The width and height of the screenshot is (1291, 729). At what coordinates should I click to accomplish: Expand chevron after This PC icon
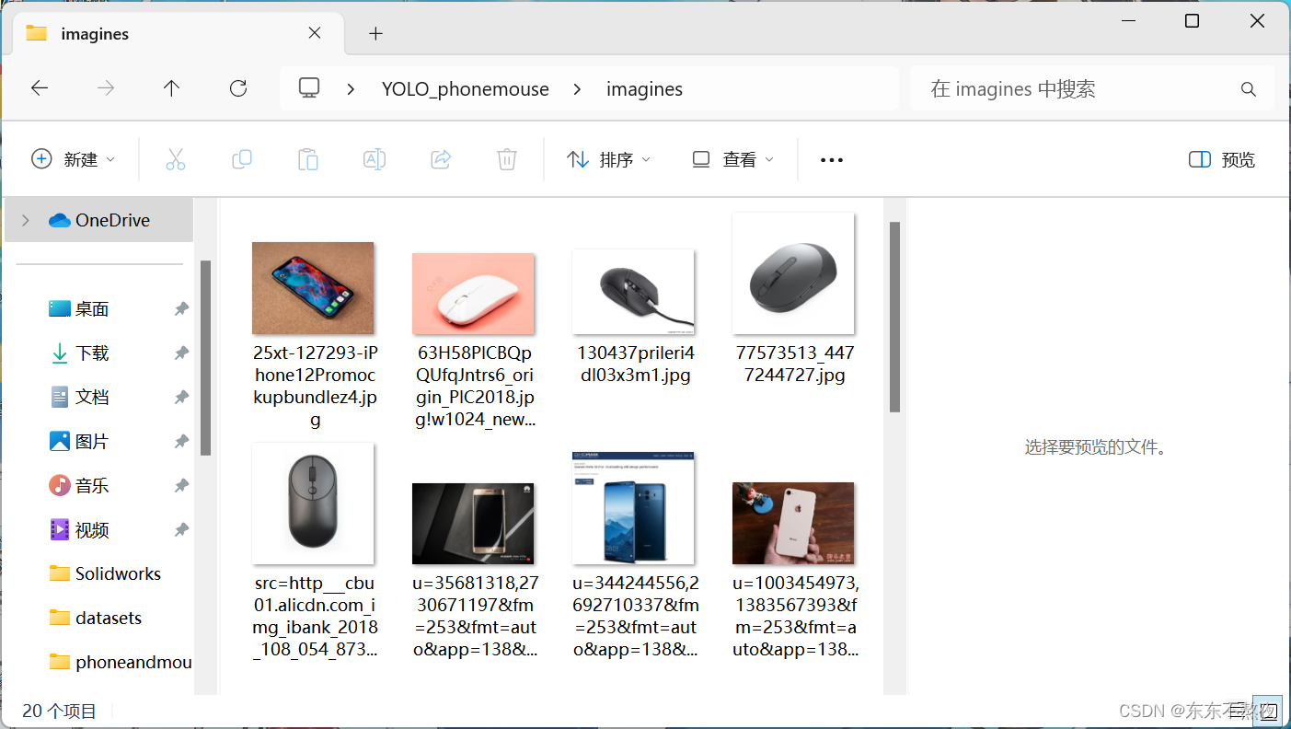351,89
